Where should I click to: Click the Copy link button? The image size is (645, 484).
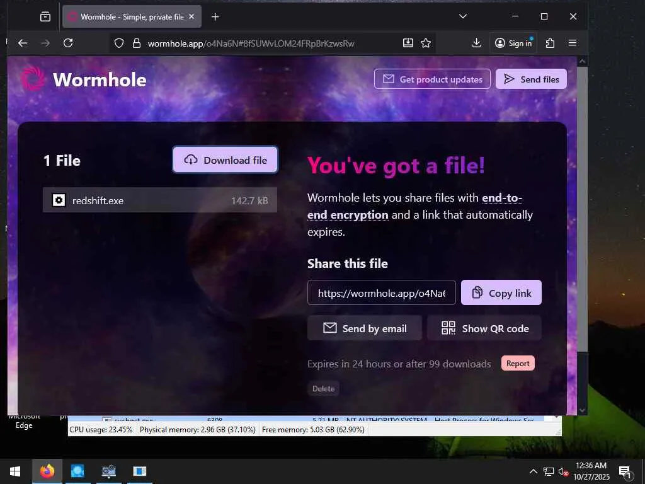(501, 292)
